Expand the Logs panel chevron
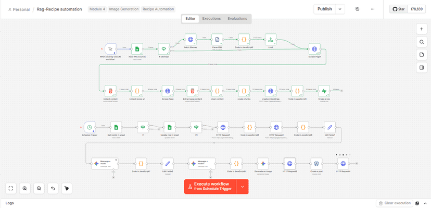 coord(425,203)
